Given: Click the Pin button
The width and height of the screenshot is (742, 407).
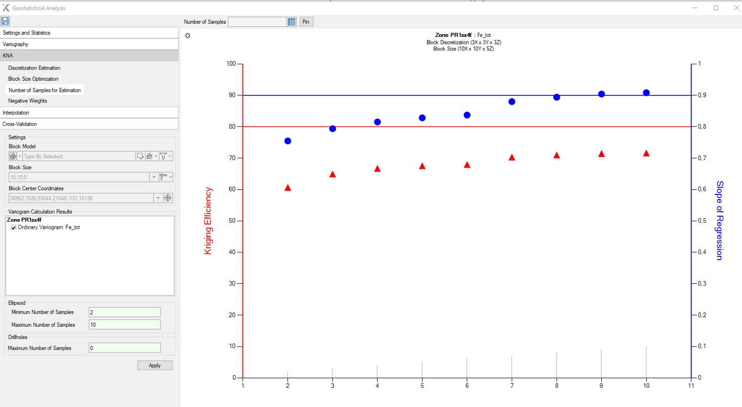Looking at the screenshot, I should [306, 21].
